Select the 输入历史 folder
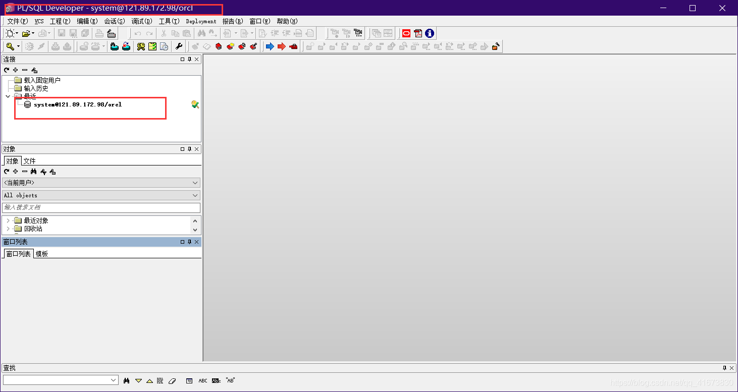The height and width of the screenshot is (392, 738). [36, 88]
